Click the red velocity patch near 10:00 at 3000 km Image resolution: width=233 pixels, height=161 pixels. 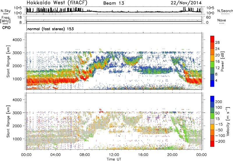pos(101,111)
